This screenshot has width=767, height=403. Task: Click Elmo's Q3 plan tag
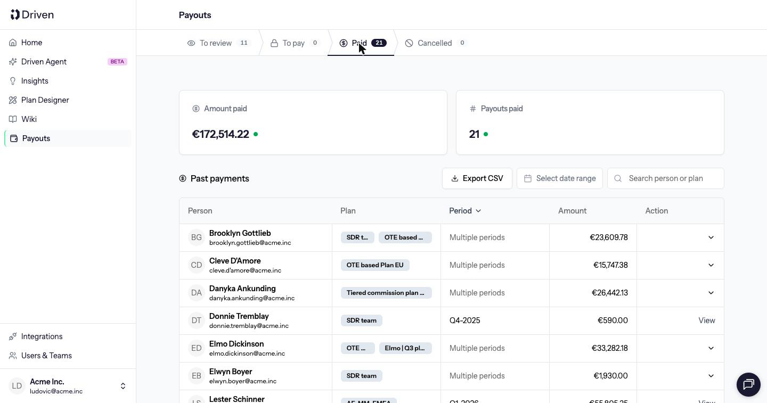click(x=405, y=348)
